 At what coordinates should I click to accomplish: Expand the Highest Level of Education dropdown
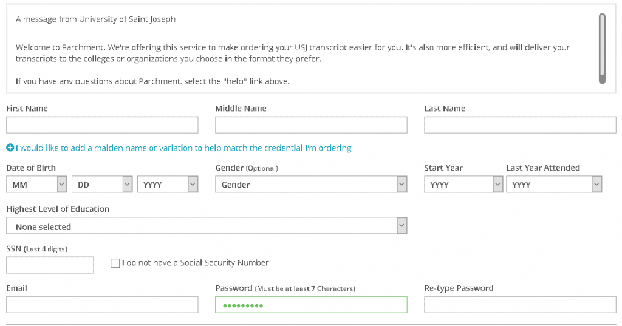click(x=207, y=225)
